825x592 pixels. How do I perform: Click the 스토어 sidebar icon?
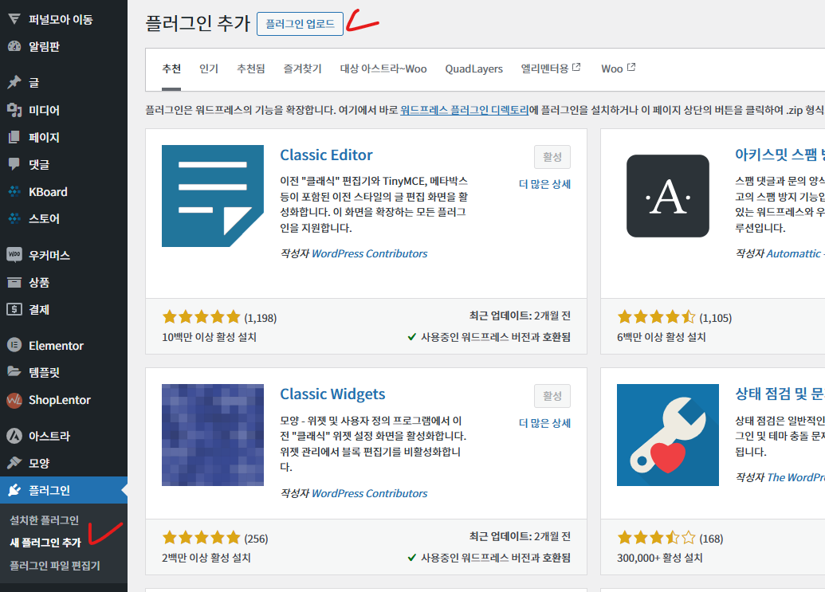pos(14,218)
